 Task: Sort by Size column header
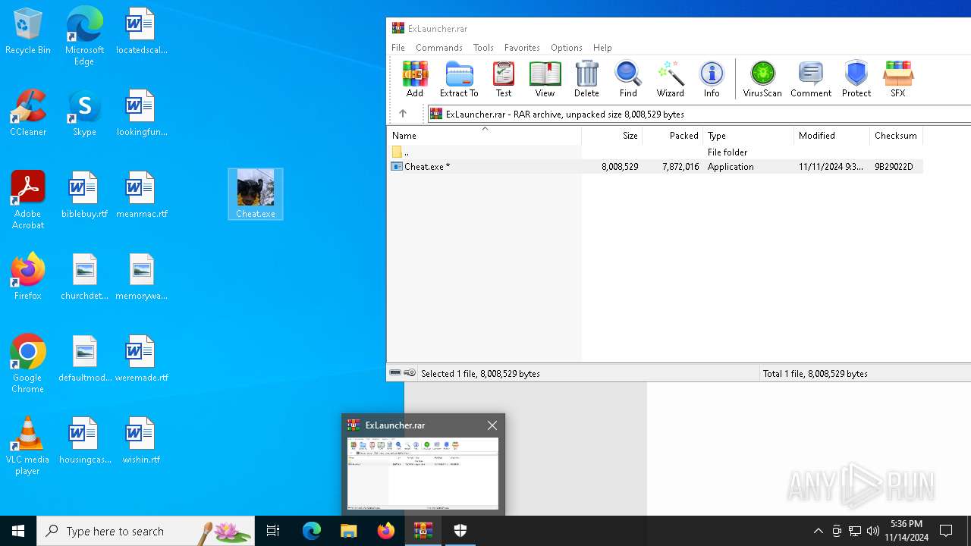coord(612,136)
